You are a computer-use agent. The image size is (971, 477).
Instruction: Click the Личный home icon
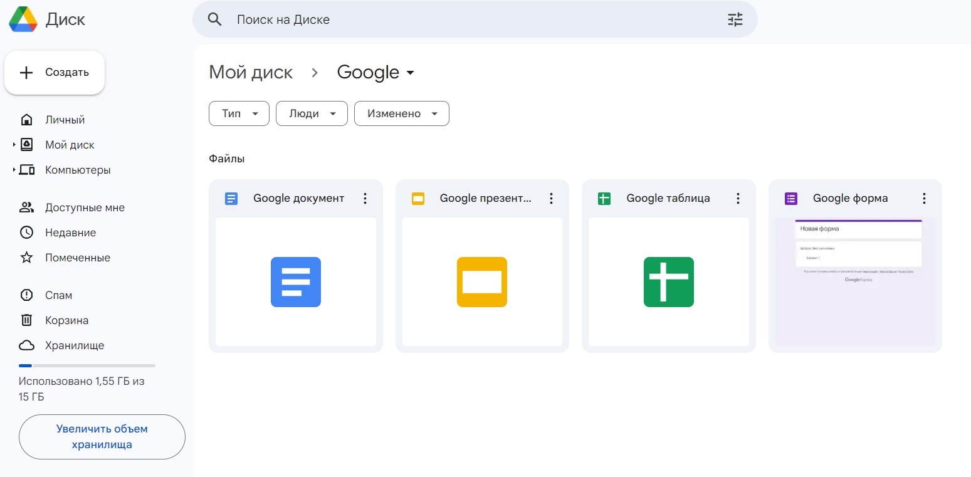(x=26, y=120)
